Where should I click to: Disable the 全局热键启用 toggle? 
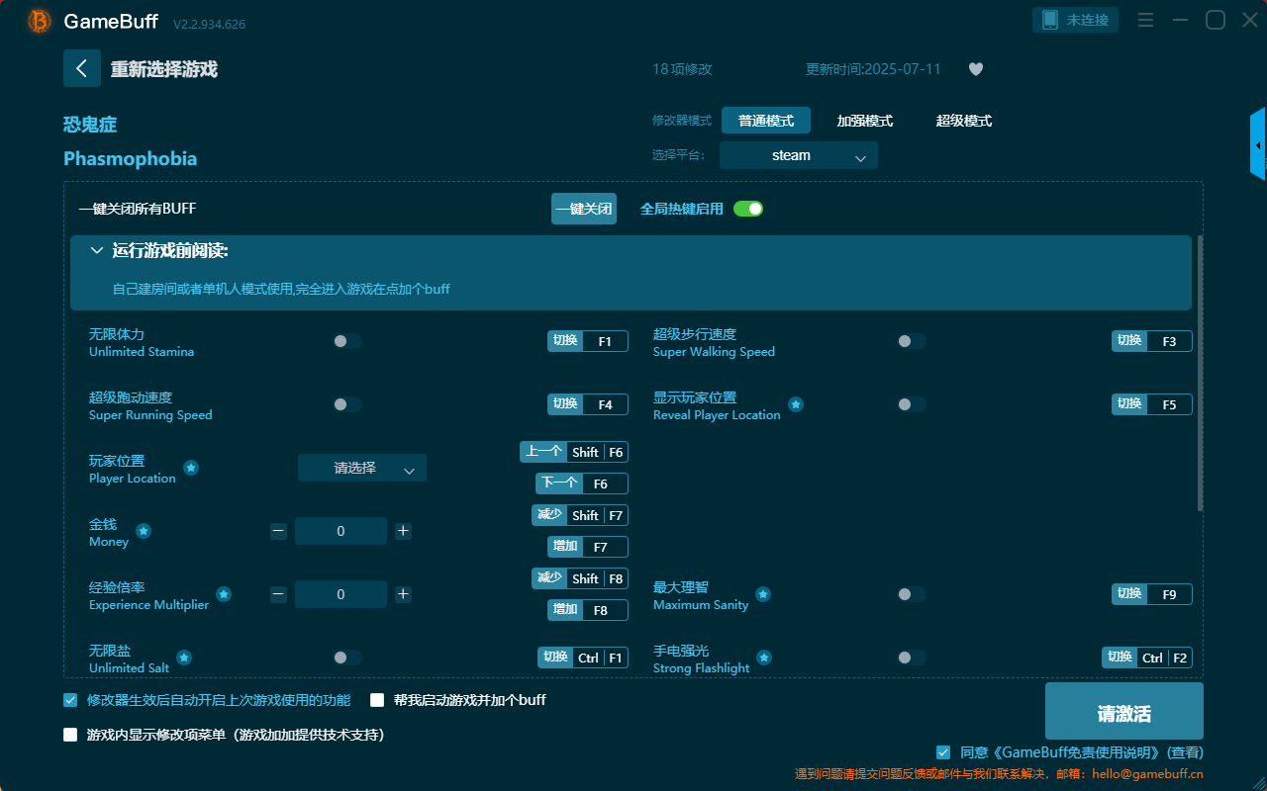tap(749, 209)
